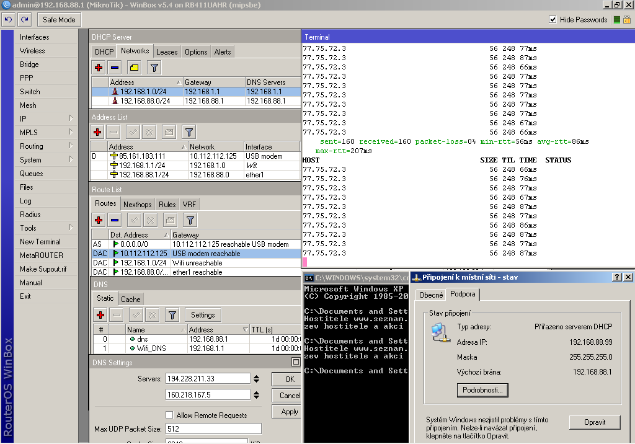
Task: Select the Wifi_DNS static DNS entry
Action: click(x=197, y=349)
